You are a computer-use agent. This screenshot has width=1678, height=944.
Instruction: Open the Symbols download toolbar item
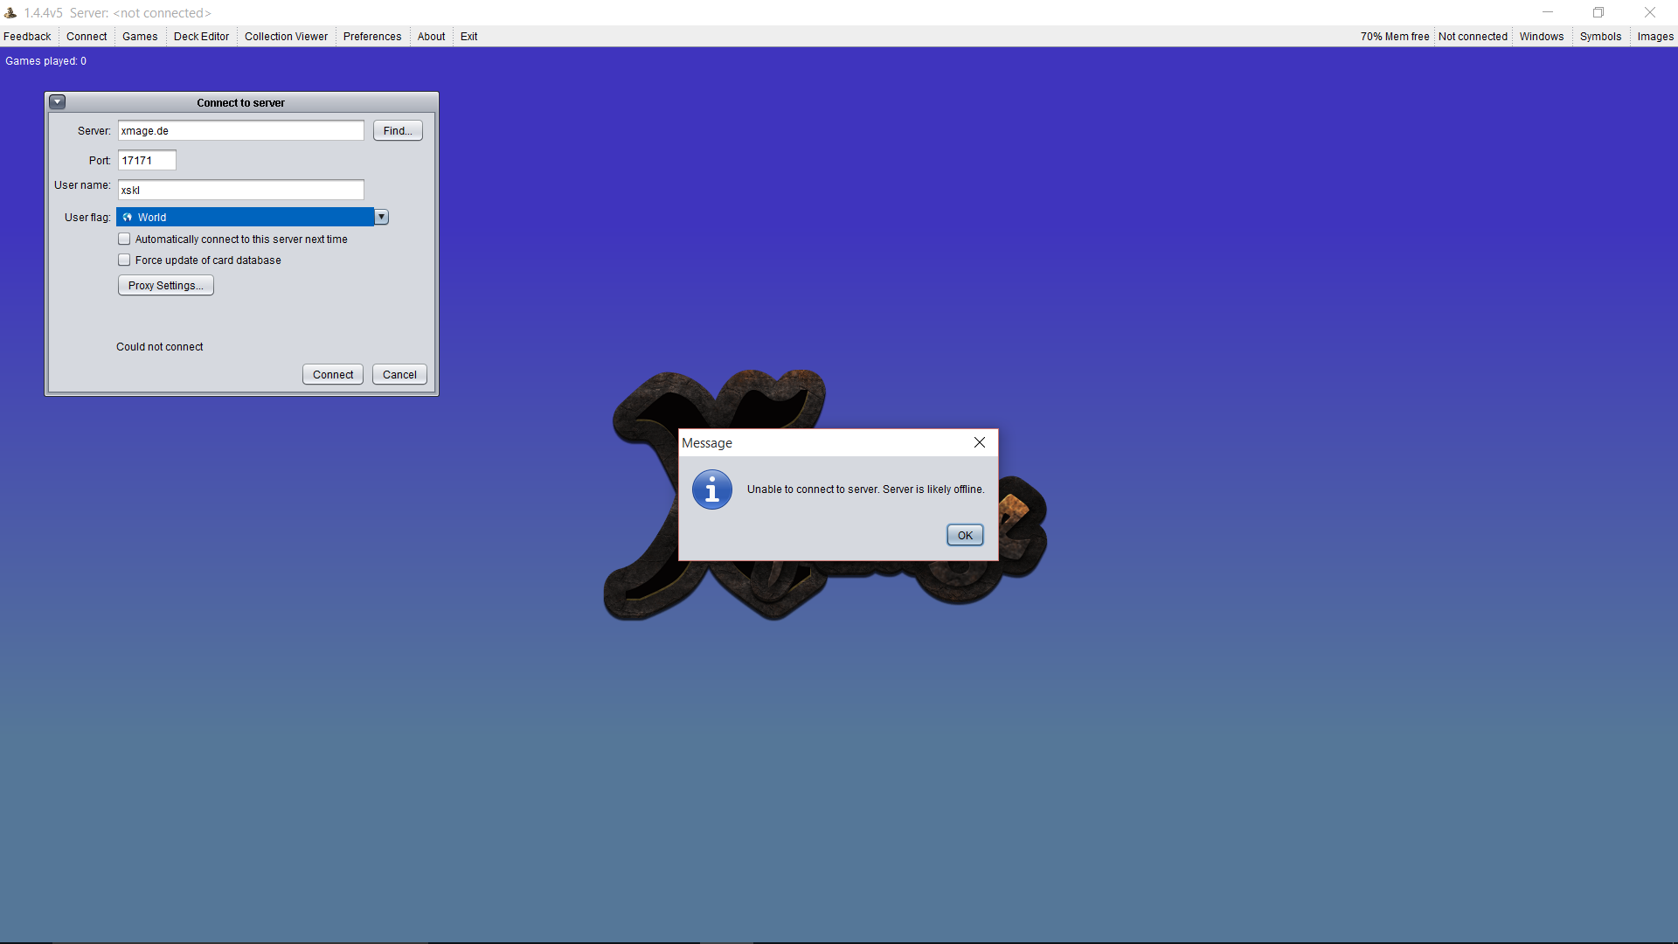1599,37
